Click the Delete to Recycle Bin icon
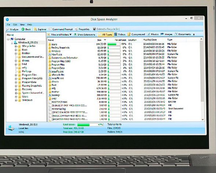This screenshot has height=173, width=216. point(94,29)
